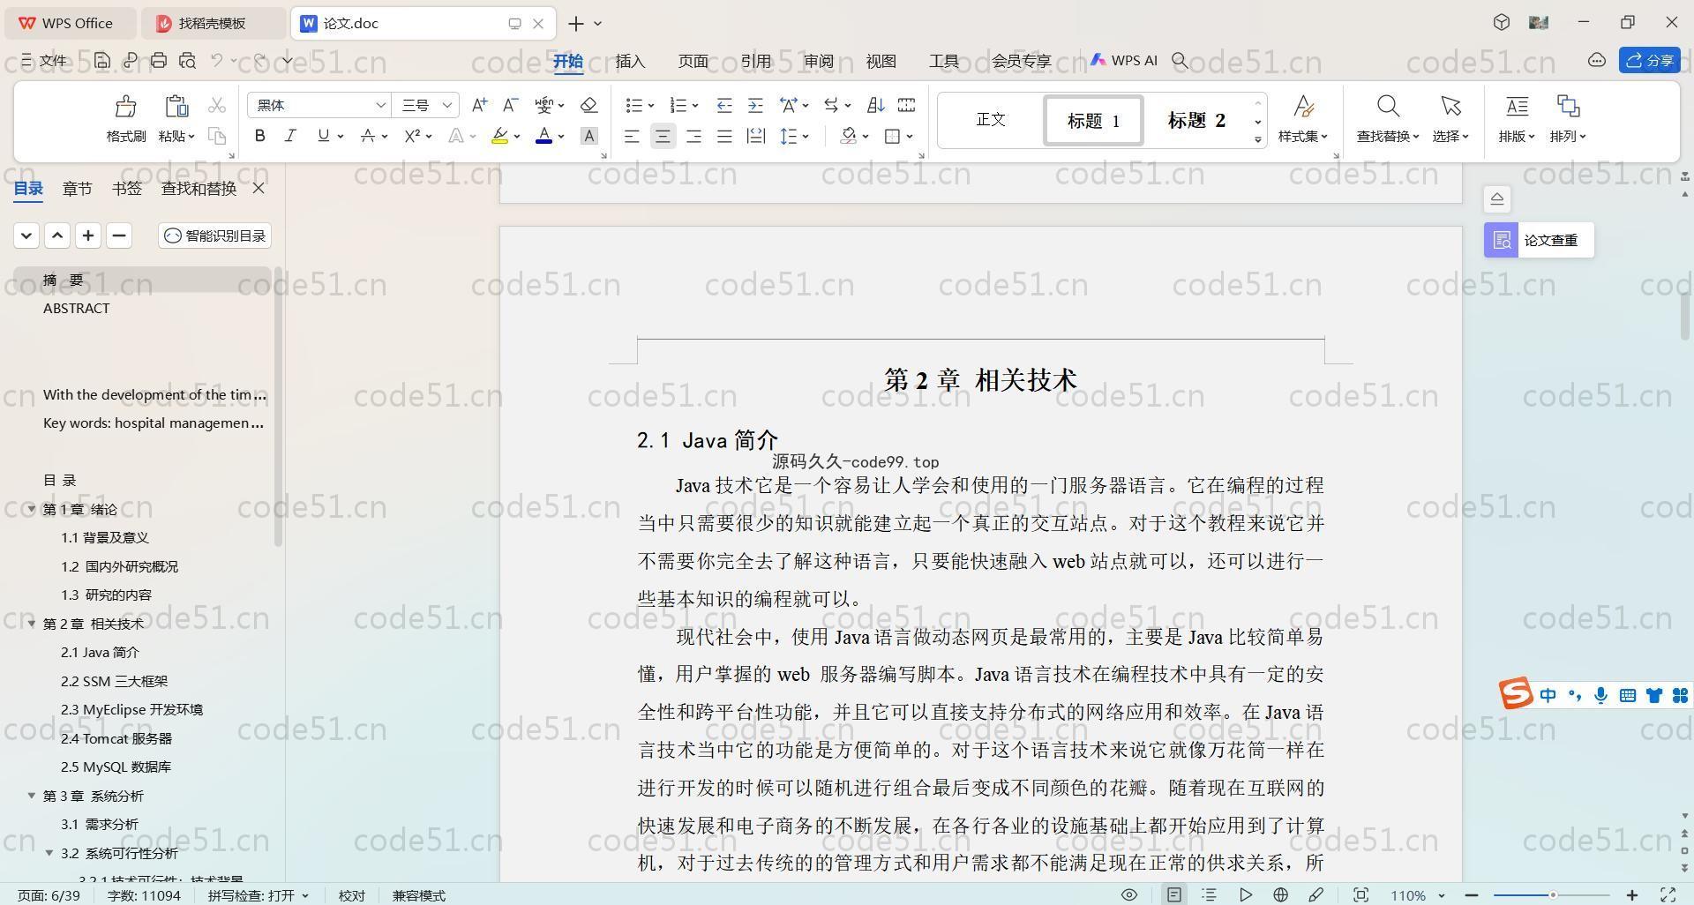Image resolution: width=1694 pixels, height=905 pixels.
Task: Select 2.2 SSM 三大框架 in outline
Action: pos(114,681)
